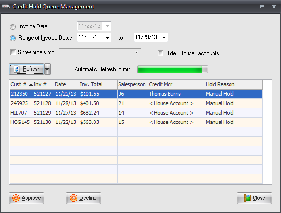Click the date 11/28/13 cell
Viewport: 281px width, 213px height.
pyautogui.click(x=67, y=103)
